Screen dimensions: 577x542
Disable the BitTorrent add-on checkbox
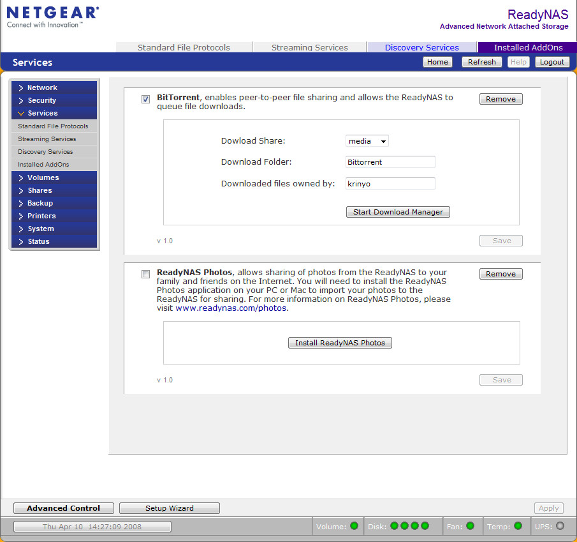(x=146, y=99)
